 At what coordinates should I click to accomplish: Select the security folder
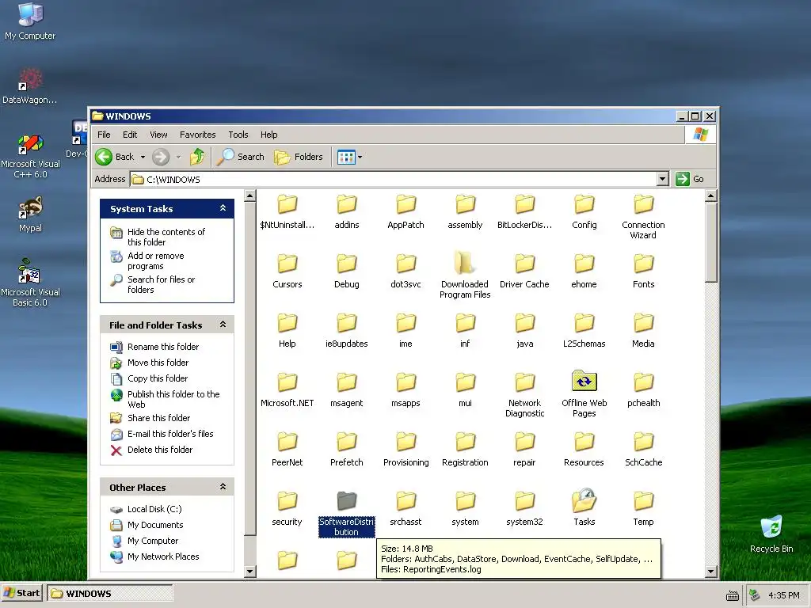pos(287,507)
